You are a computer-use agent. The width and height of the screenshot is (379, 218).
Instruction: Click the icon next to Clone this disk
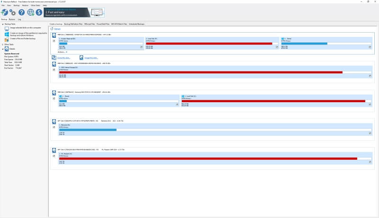54,58
